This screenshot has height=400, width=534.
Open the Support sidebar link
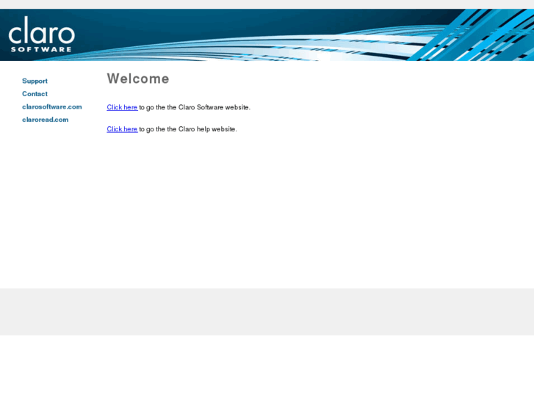click(35, 81)
